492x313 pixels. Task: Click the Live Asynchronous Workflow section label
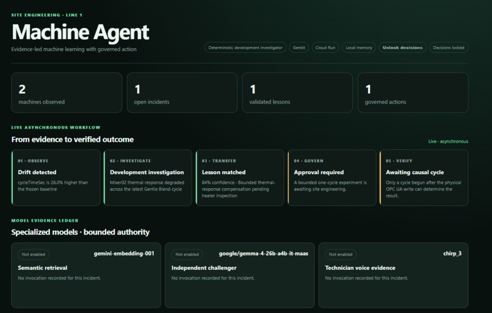tap(56, 128)
